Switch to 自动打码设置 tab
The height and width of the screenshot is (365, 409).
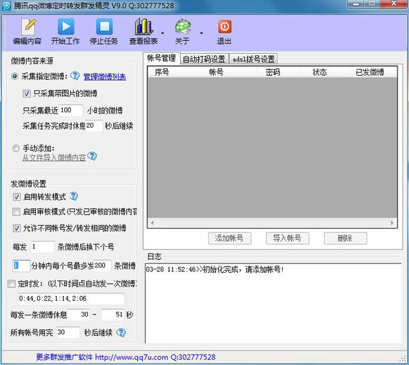(x=204, y=59)
